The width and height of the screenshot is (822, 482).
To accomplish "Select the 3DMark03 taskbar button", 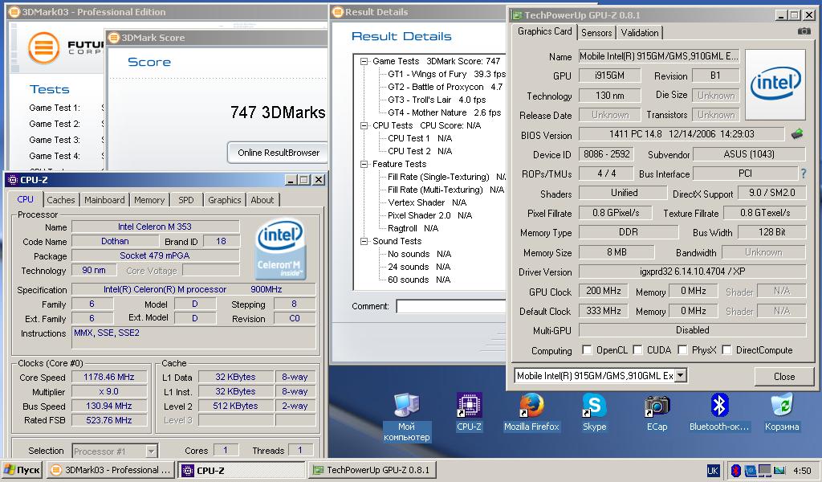I will coord(110,471).
